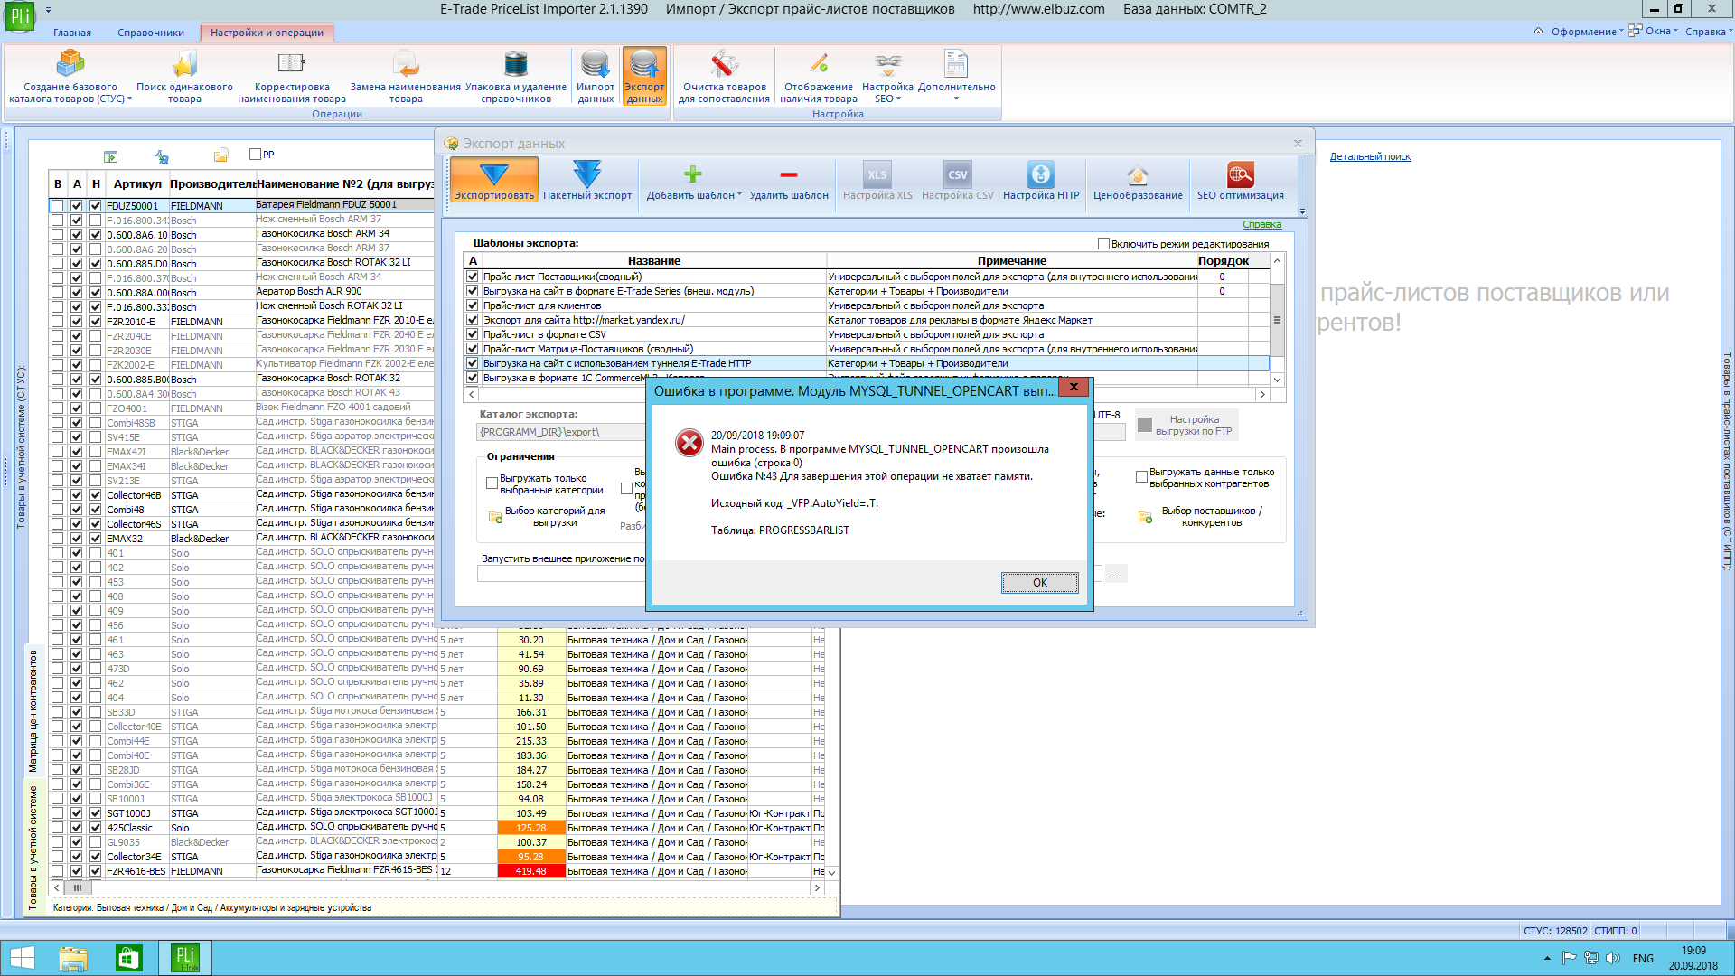Open Настройка HTTP

click(x=1041, y=180)
